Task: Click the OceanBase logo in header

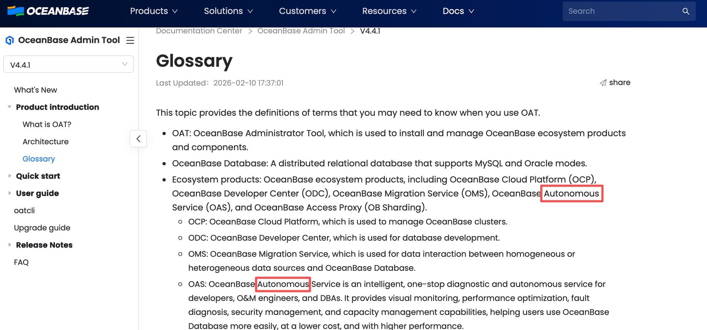Action: 48,11
